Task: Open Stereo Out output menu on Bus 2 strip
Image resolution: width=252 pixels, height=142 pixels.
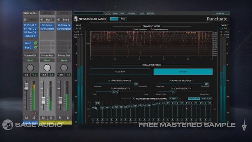Action: 64,55
